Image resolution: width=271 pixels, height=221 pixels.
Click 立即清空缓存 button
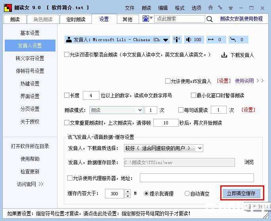pyautogui.click(x=241, y=193)
